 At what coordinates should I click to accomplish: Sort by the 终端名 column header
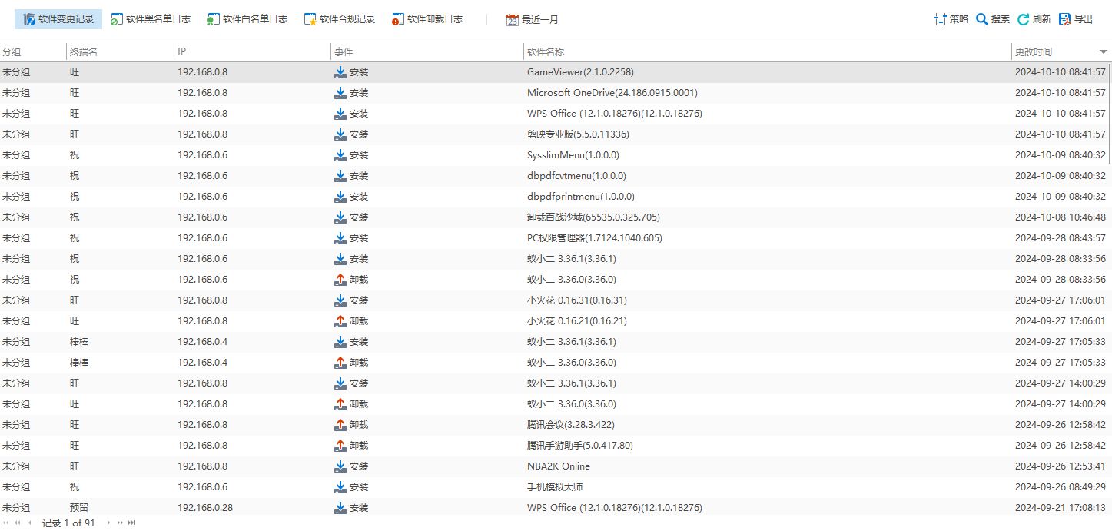coord(120,52)
